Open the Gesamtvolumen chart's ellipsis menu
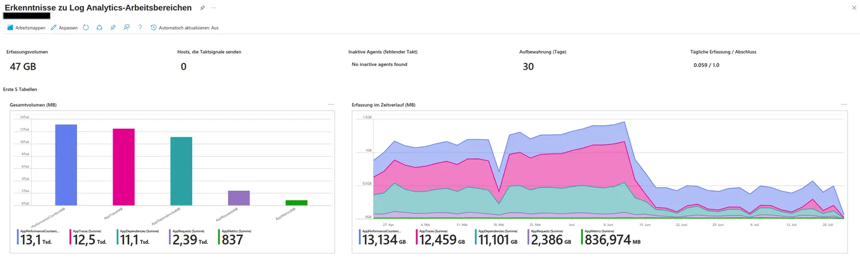The image size is (860, 260). click(331, 104)
